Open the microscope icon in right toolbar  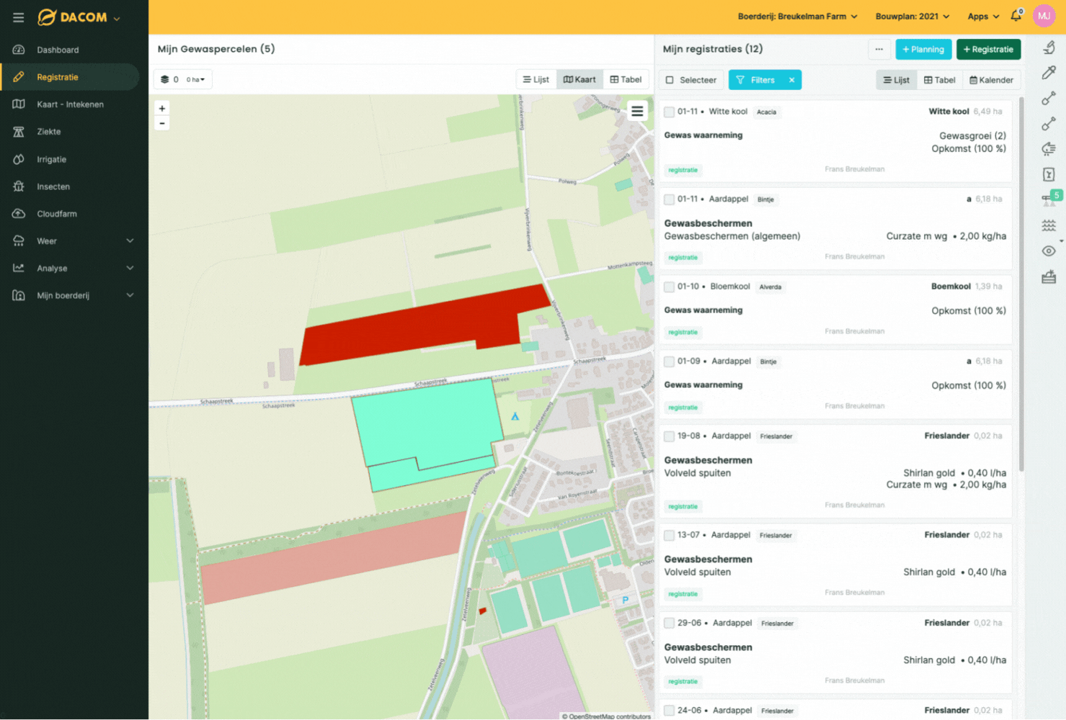pos(1049,48)
